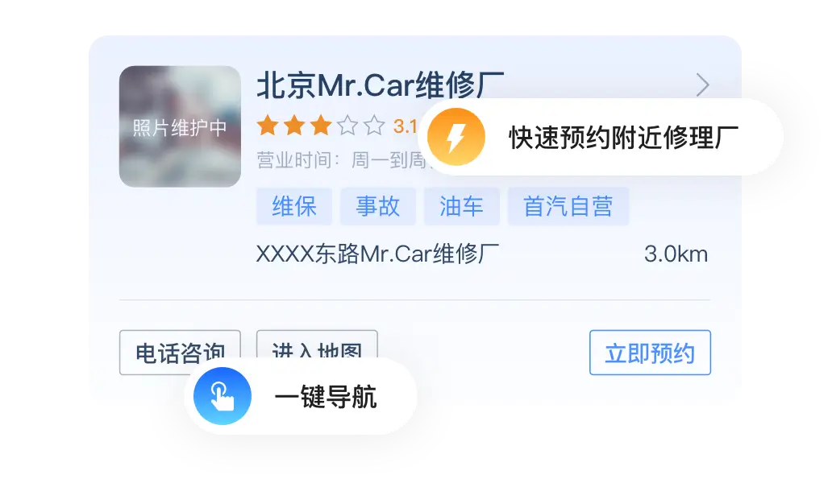Click the blue finger-tap navigation icon

click(223, 396)
